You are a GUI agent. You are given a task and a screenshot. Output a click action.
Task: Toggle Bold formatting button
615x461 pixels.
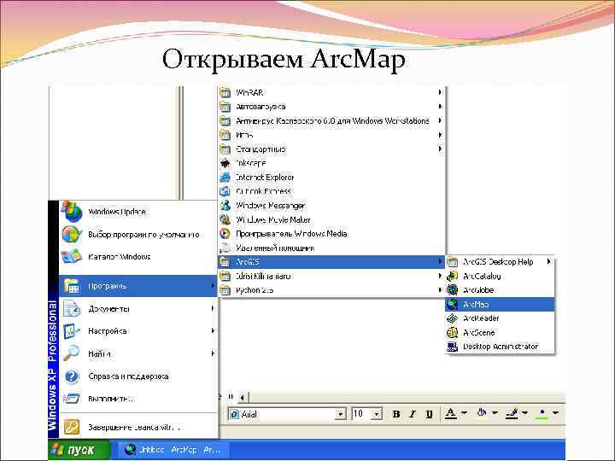point(396,414)
